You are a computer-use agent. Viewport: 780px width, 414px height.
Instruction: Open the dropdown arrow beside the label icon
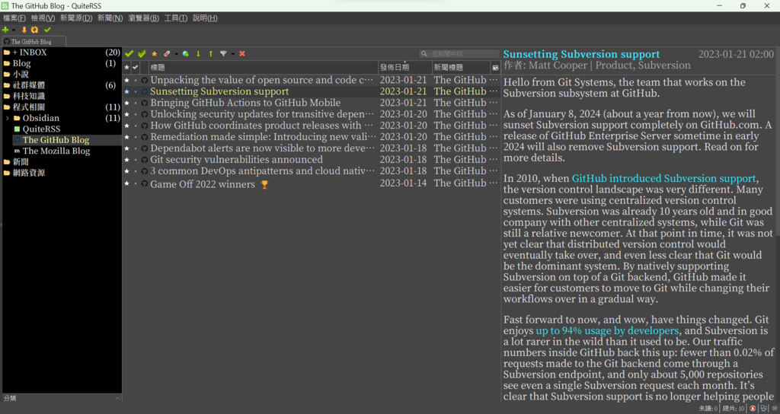[176, 54]
